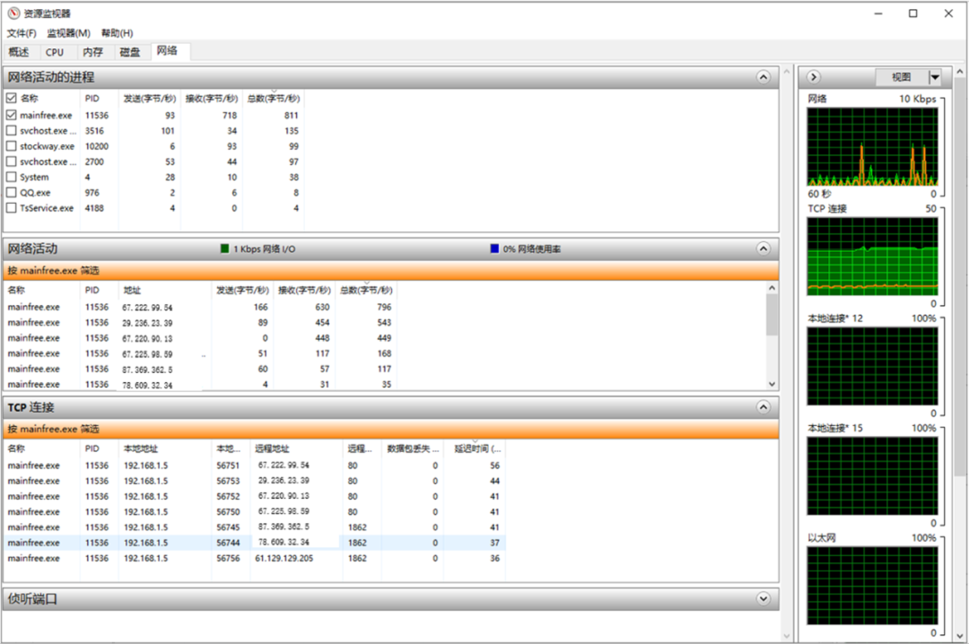Expand the 侦听端口 section
Viewport: 969px width, 644px height.
pos(764,598)
